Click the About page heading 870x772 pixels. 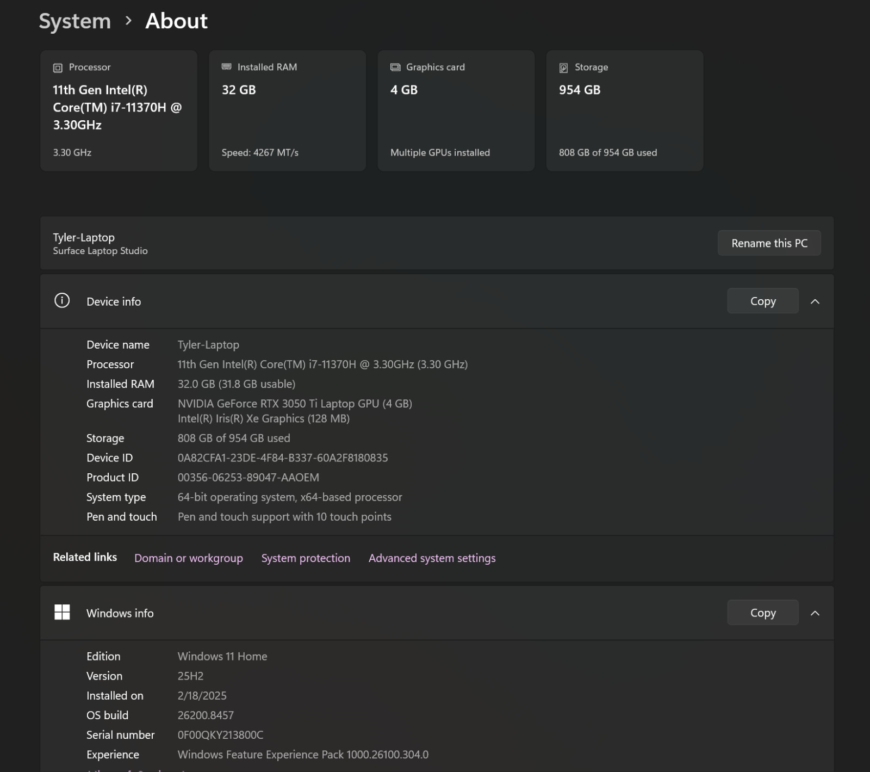(176, 21)
